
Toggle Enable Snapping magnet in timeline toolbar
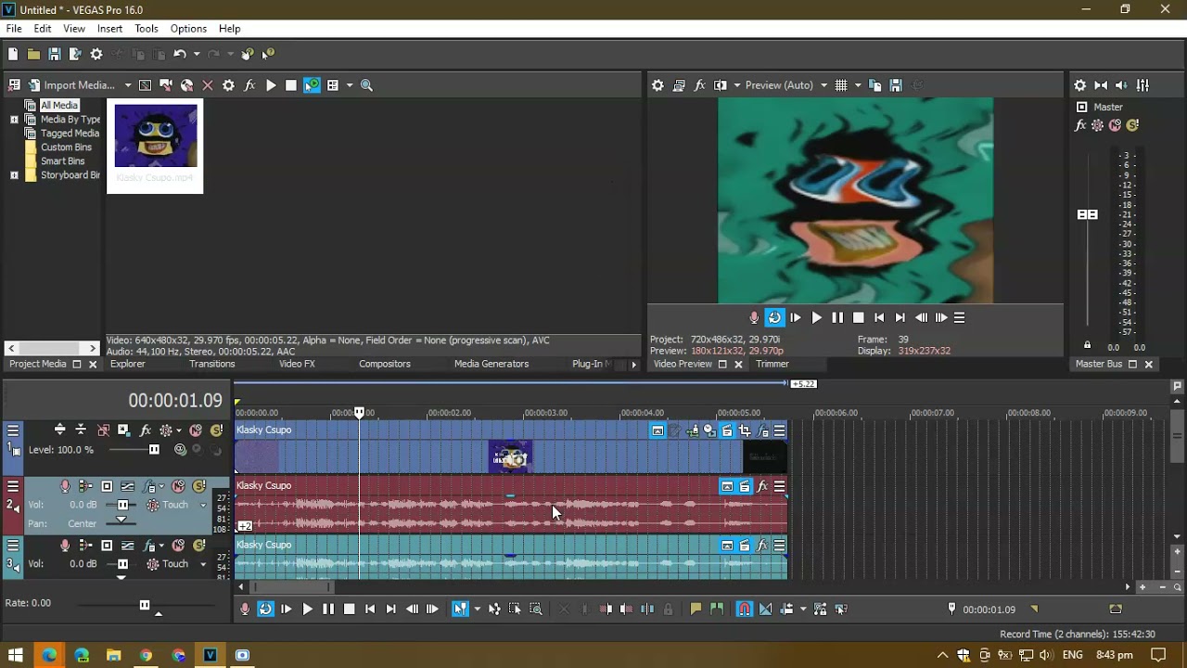(x=744, y=610)
